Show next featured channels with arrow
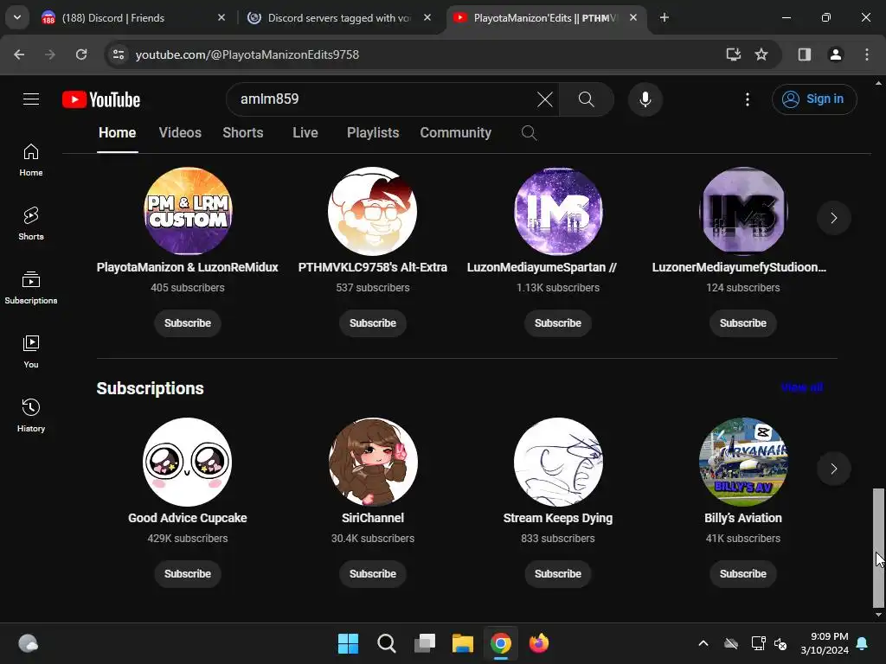The height and width of the screenshot is (664, 886). (x=833, y=217)
